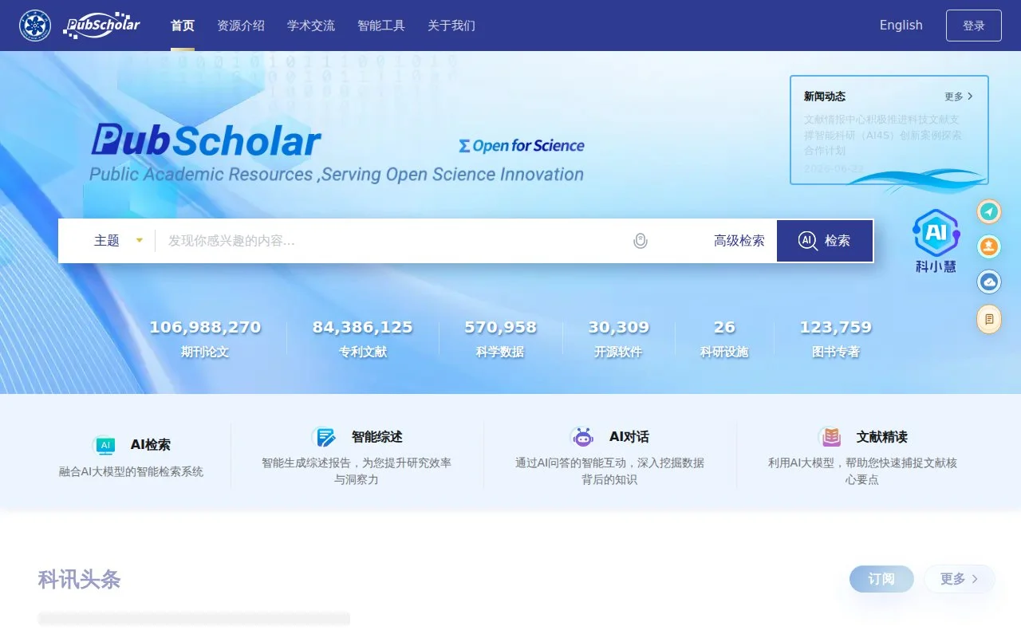Click the Chinese Academy of Sciences emblem logo
The width and height of the screenshot is (1021, 638).
coord(35,26)
